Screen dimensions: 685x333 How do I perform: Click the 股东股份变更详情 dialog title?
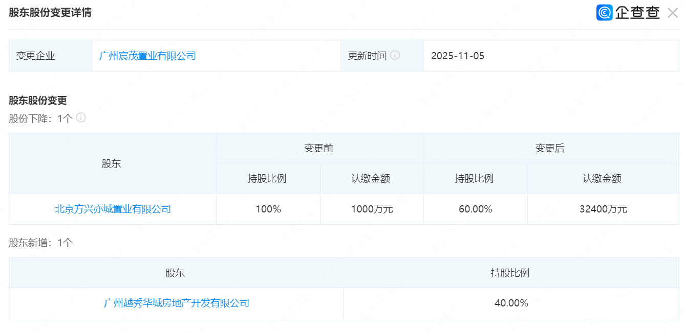[50, 13]
